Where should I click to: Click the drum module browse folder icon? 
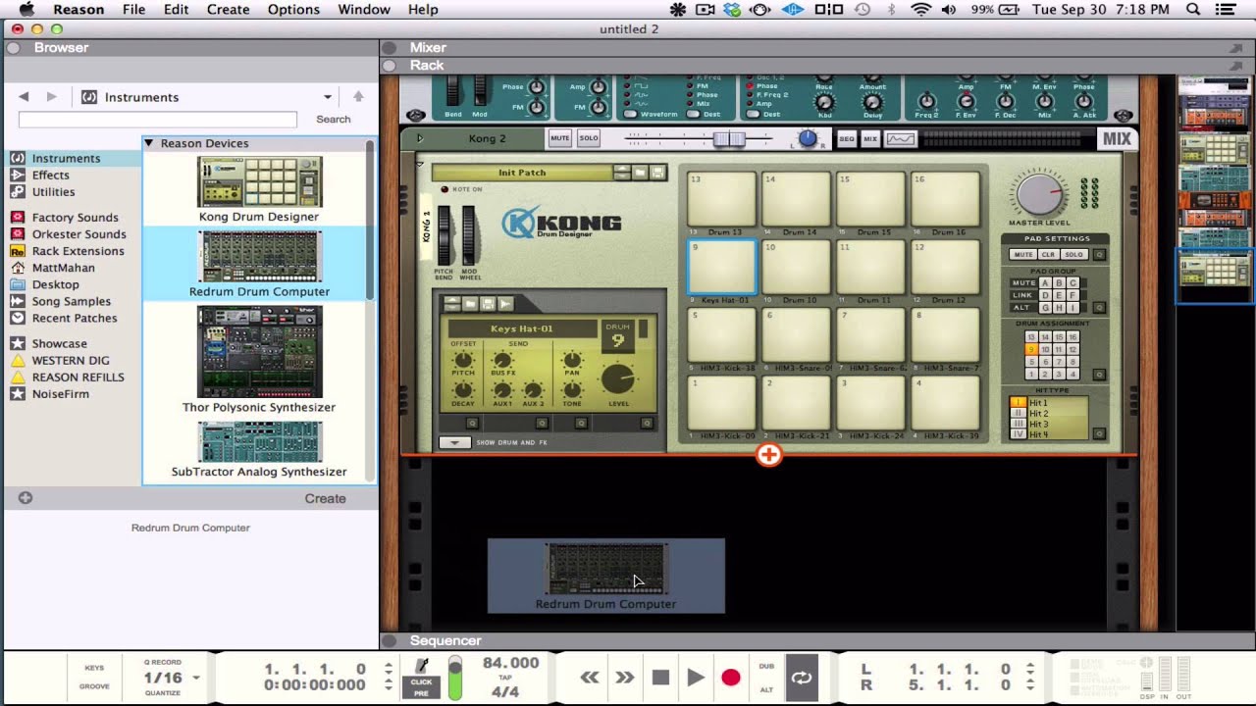470,304
